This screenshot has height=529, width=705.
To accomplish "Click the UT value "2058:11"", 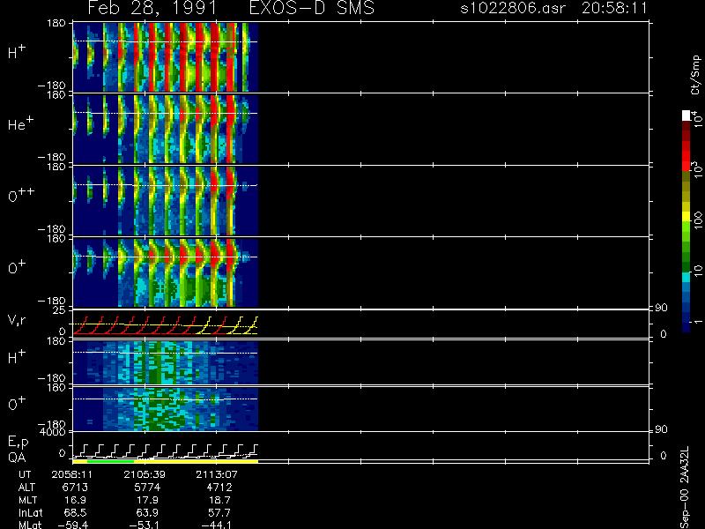I will pyautogui.click(x=72, y=474).
